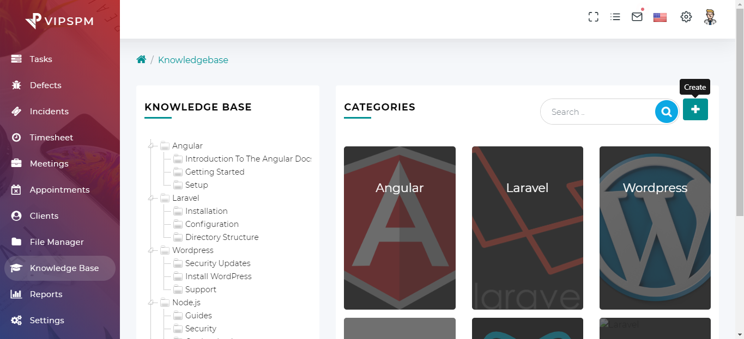The image size is (744, 339).
Task: Open File Manager in the sidebar
Action: (x=57, y=242)
